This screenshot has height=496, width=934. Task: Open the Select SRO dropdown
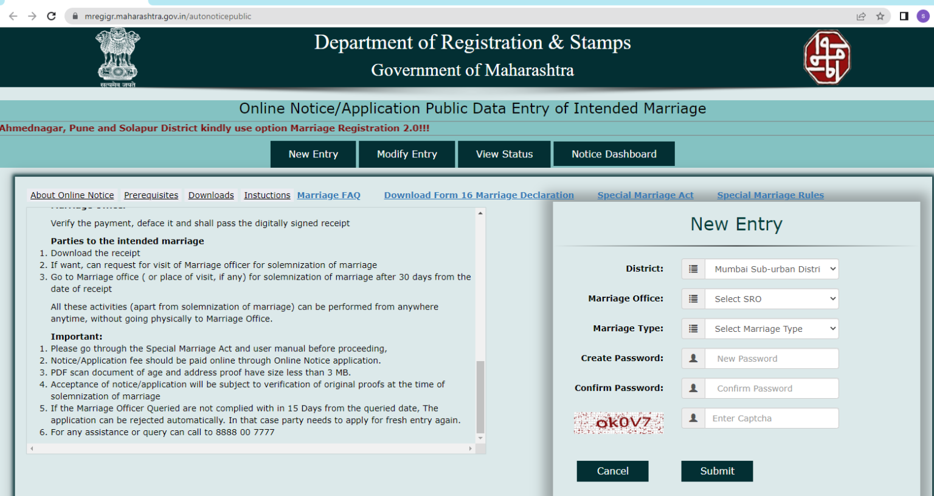(x=771, y=298)
